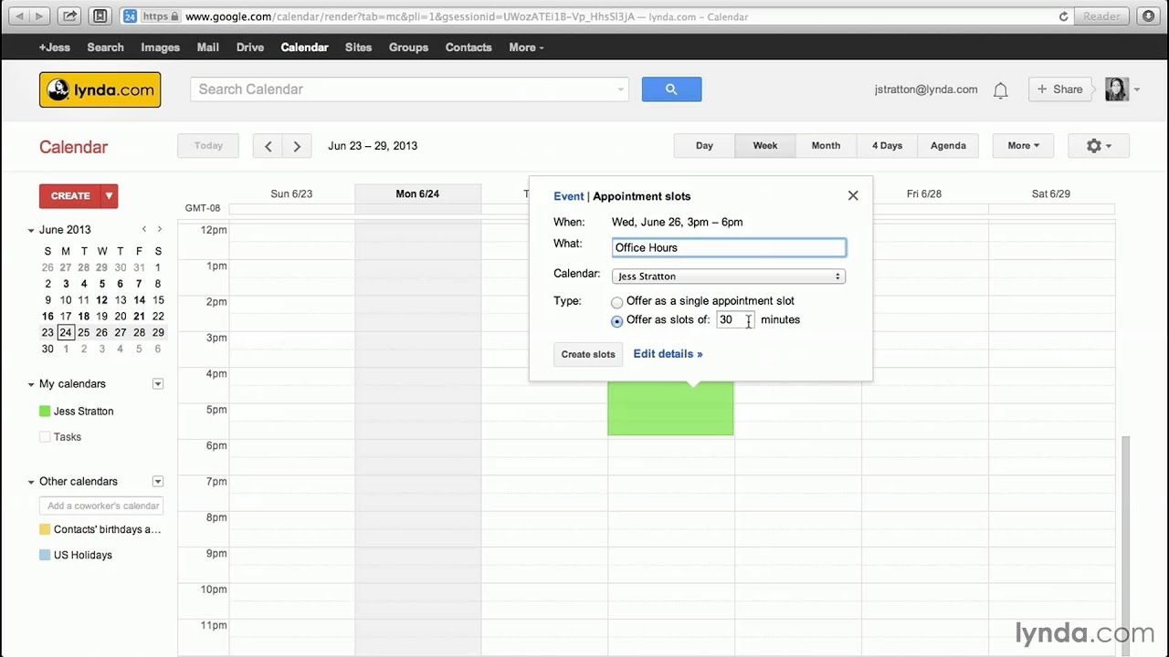Go to the next week
1169x657 pixels.
[x=297, y=146]
